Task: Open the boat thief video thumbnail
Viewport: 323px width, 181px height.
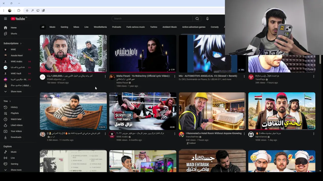Action: point(73,111)
